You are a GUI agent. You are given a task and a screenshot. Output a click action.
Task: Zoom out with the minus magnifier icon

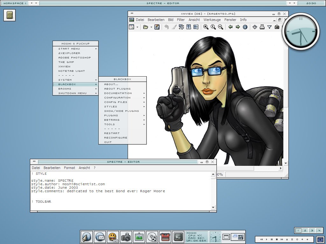pos(221,27)
